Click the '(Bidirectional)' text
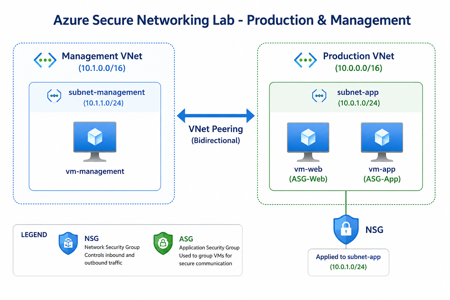The width and height of the screenshot is (450, 300). pos(216,141)
